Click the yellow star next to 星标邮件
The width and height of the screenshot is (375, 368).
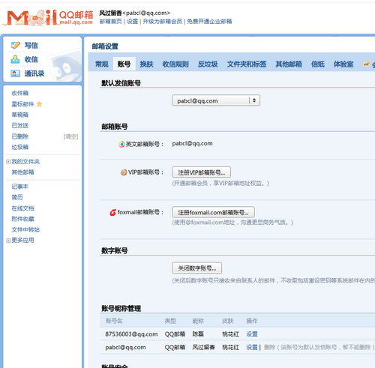[x=39, y=104]
